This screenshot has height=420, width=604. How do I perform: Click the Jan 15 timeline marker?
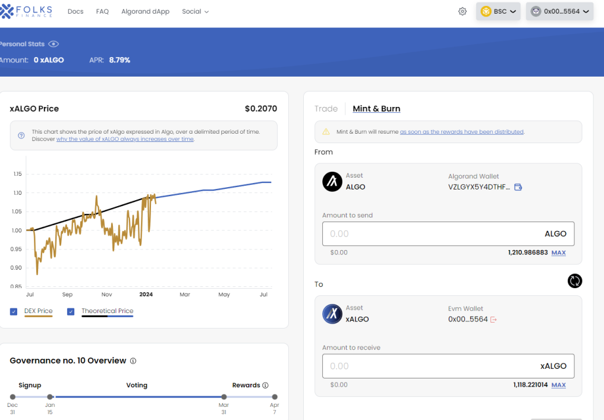coord(50,396)
